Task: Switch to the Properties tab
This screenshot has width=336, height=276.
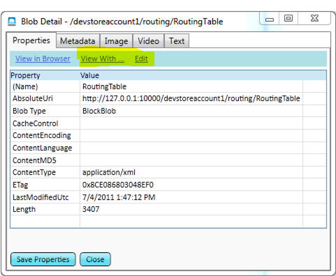Action: click(31, 40)
